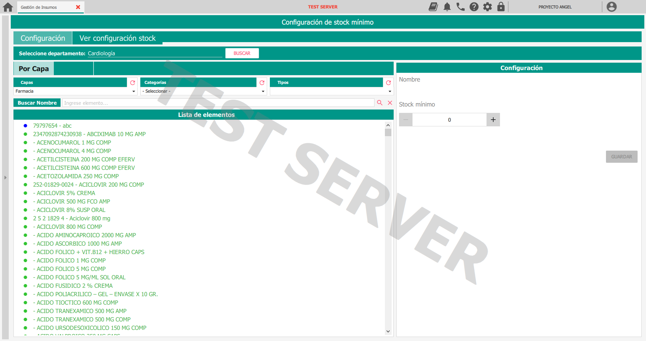Screen dimensions: 646x341
Task: Click the search magnifier for Buscar Nombre
Action: pos(380,103)
